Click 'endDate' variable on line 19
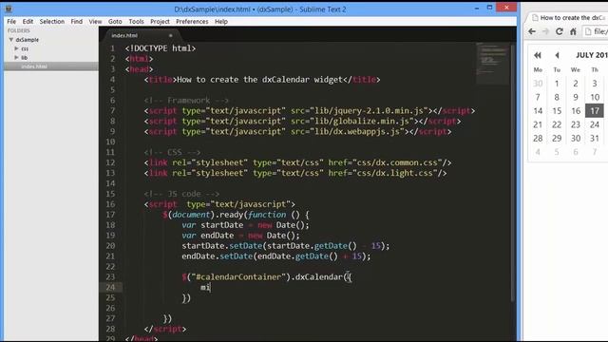608x342 pixels. coord(218,236)
